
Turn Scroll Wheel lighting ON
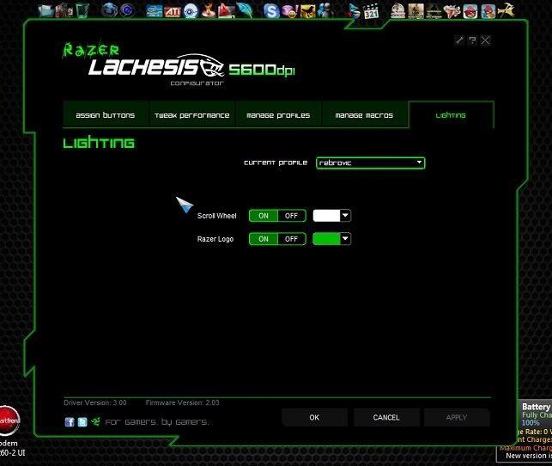pos(264,216)
